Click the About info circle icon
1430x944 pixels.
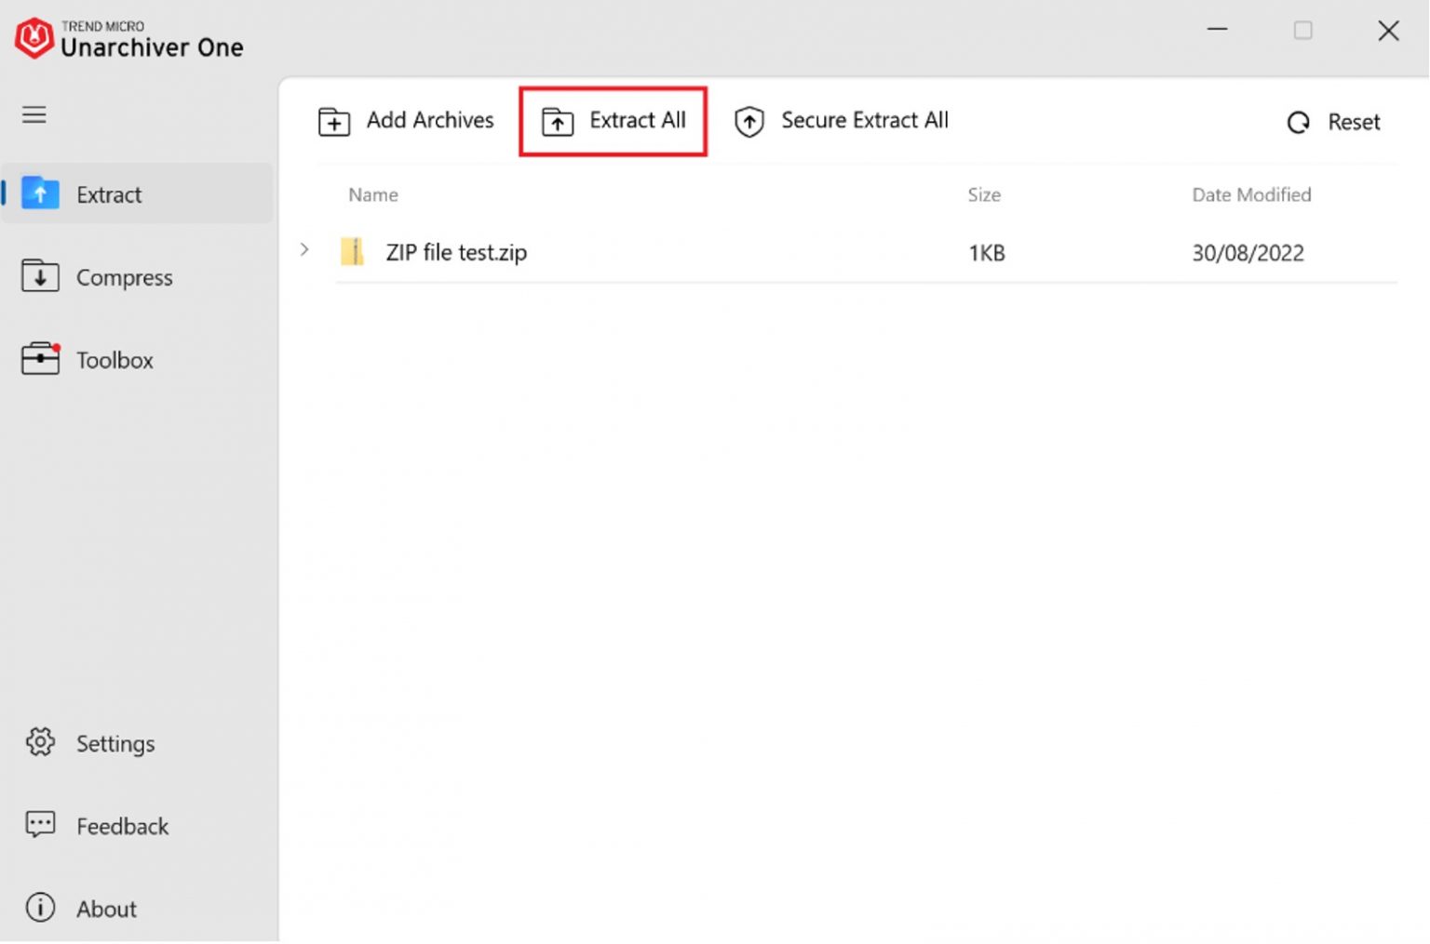pyautogui.click(x=40, y=908)
